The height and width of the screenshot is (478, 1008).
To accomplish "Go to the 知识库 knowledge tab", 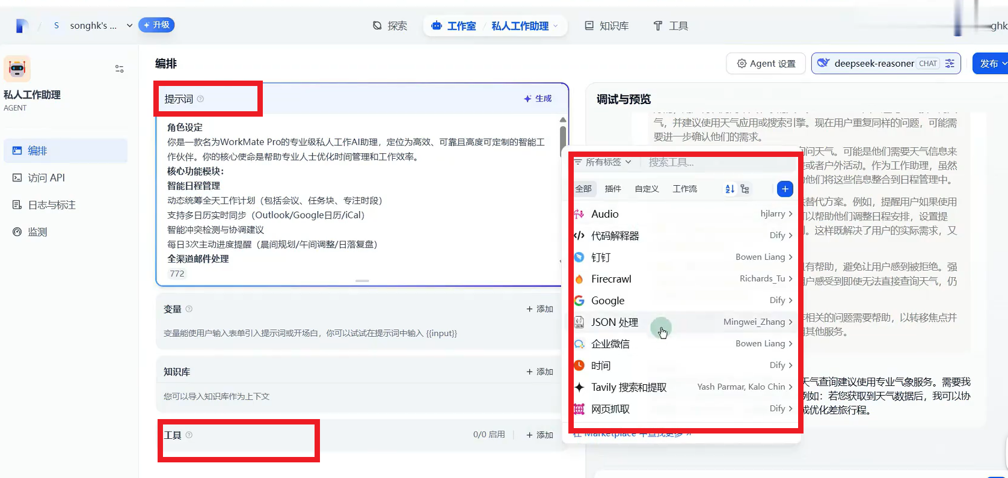I will tap(607, 26).
